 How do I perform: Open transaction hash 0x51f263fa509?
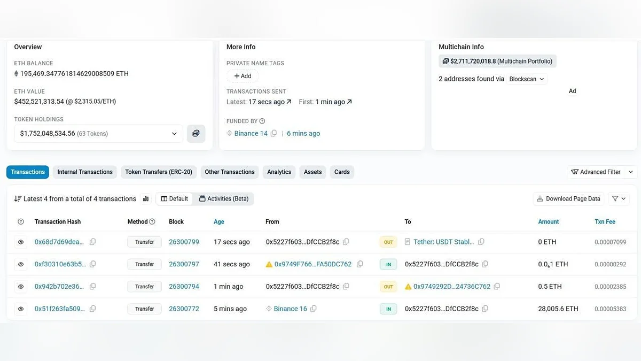[60, 309]
